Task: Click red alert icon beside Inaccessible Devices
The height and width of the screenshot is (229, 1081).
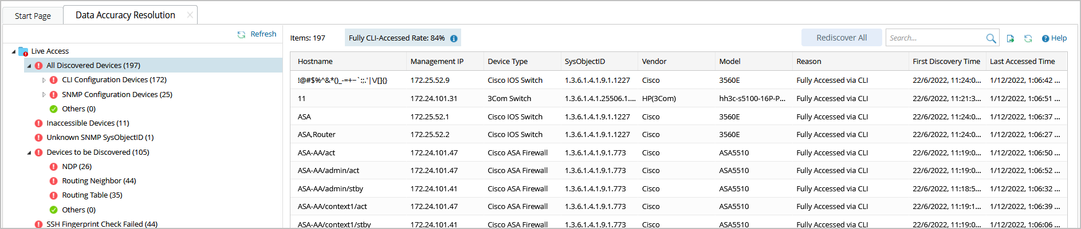Action: click(38, 123)
